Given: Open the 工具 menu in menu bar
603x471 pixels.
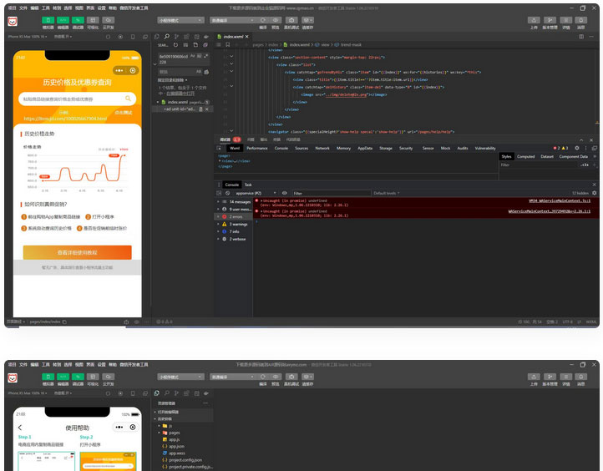Looking at the screenshot, I should [46, 7].
